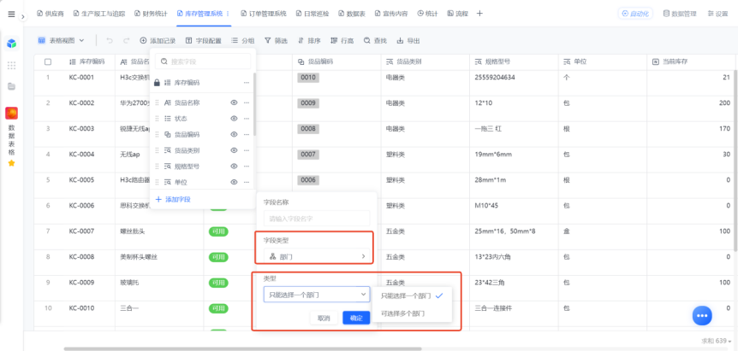The height and width of the screenshot is (351, 738).
Task: Open options dots for 库存编码 field
Action: [x=247, y=83]
